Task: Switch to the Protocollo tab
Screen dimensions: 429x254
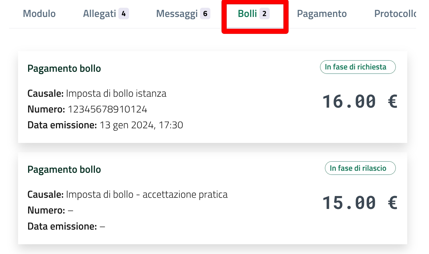Action: coord(395,13)
